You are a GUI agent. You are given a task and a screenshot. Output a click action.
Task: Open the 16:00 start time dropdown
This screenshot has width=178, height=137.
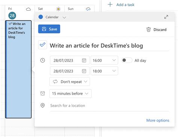(104, 60)
